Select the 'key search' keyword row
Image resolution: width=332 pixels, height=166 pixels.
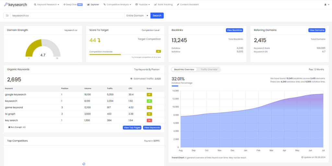pyautogui.click(x=84, y=120)
